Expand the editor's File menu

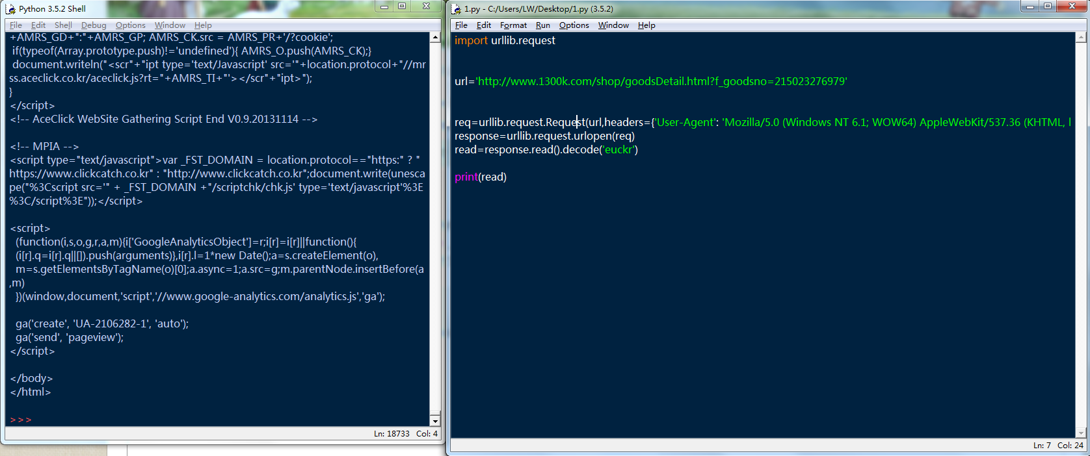pos(461,25)
